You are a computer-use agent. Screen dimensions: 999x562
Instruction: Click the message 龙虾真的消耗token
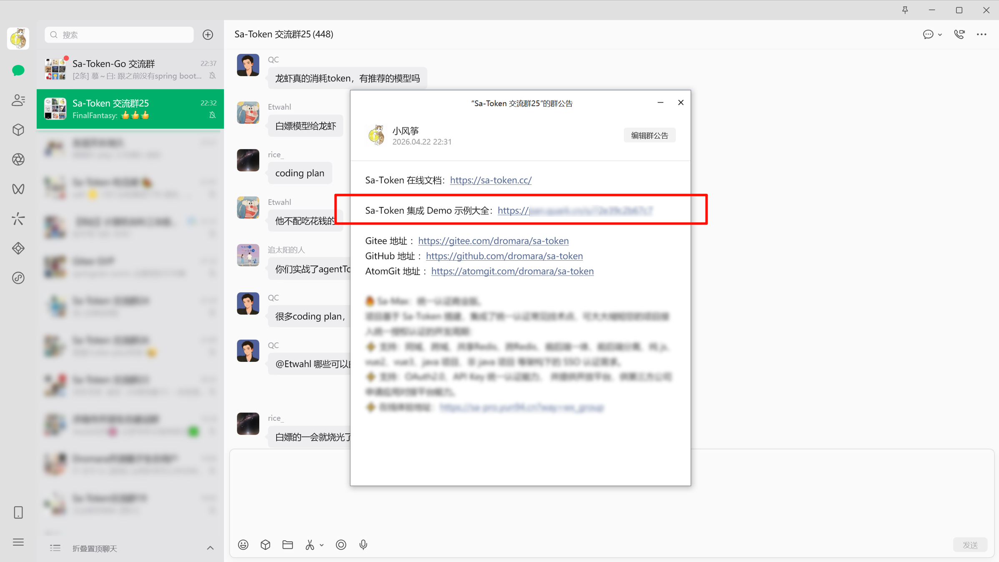tap(347, 78)
